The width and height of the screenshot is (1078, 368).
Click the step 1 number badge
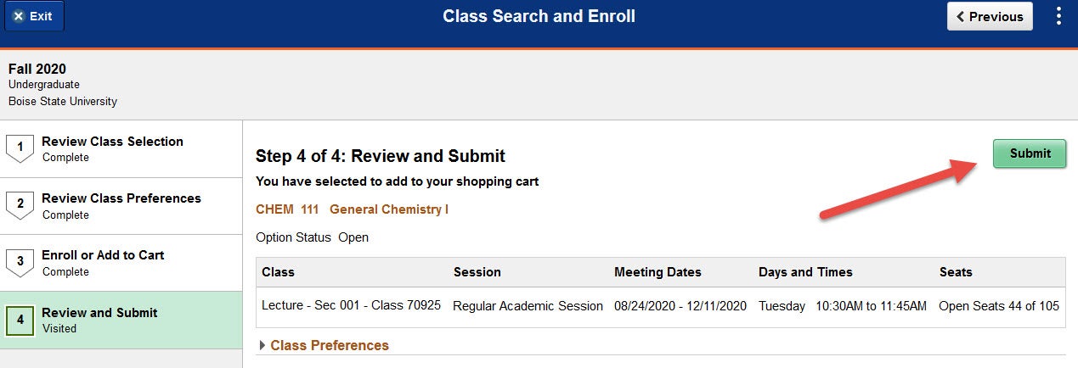pos(20,148)
